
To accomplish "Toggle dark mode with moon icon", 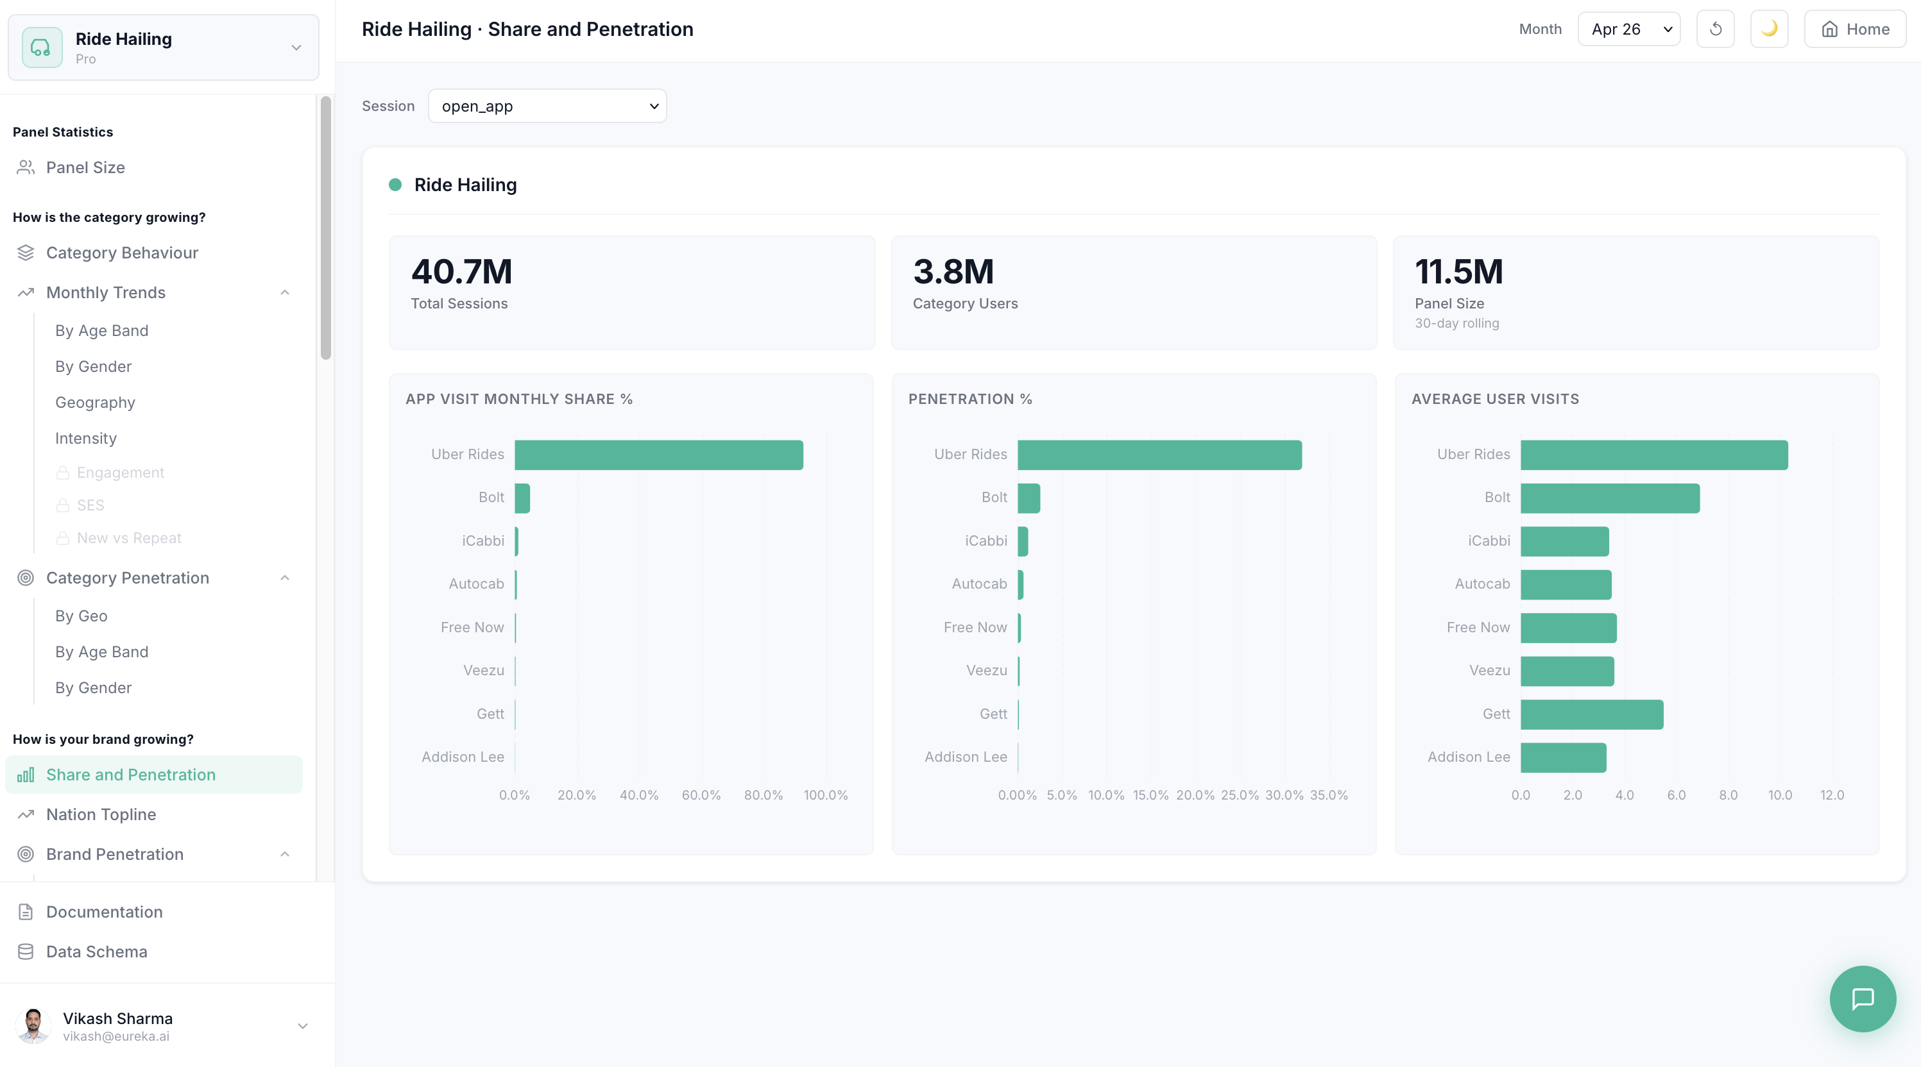I will click(x=1769, y=29).
